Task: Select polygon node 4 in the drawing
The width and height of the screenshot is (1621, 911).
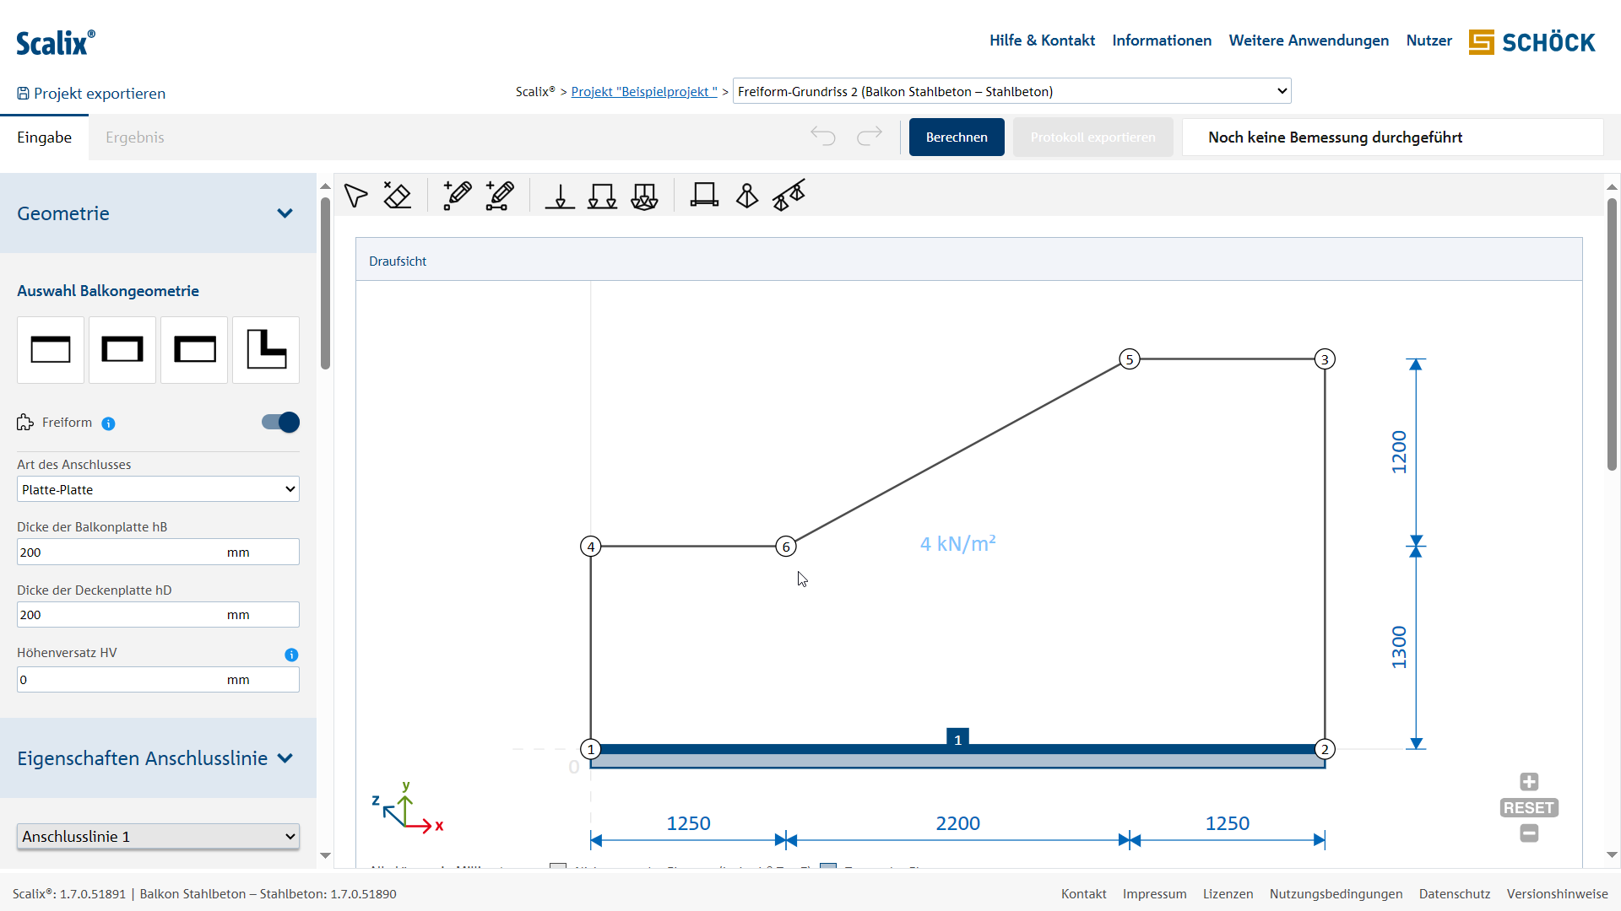Action: pyautogui.click(x=591, y=547)
